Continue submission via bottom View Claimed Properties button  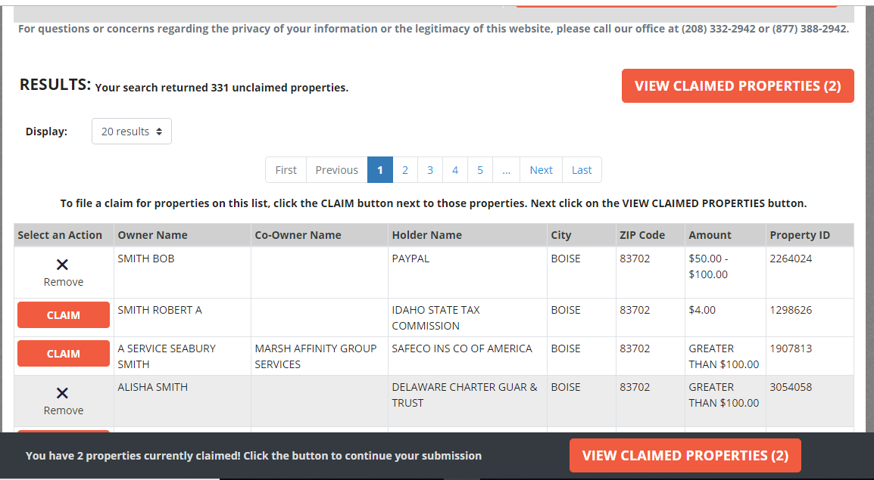[x=685, y=455]
